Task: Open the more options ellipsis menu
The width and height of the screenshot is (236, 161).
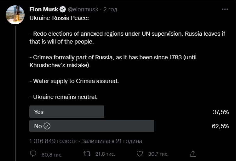Action: coord(225,9)
